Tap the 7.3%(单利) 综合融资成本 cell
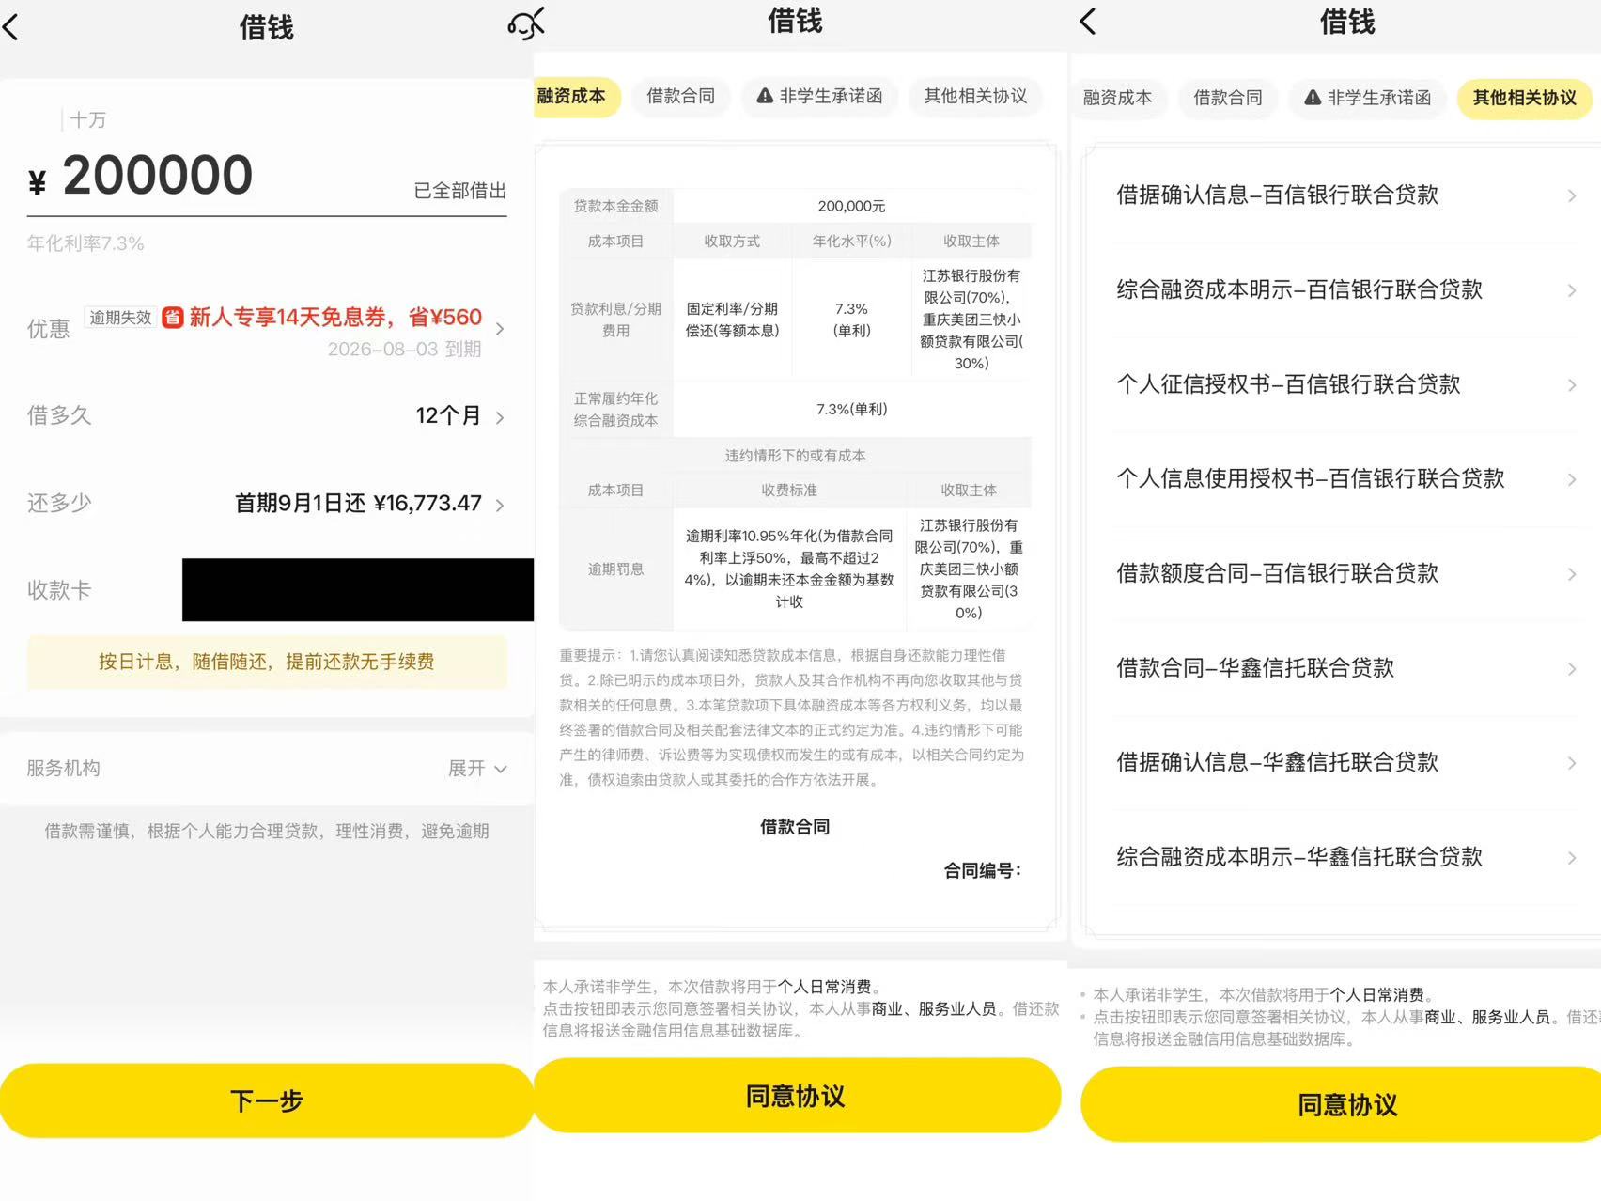1601x1201 pixels. click(851, 410)
